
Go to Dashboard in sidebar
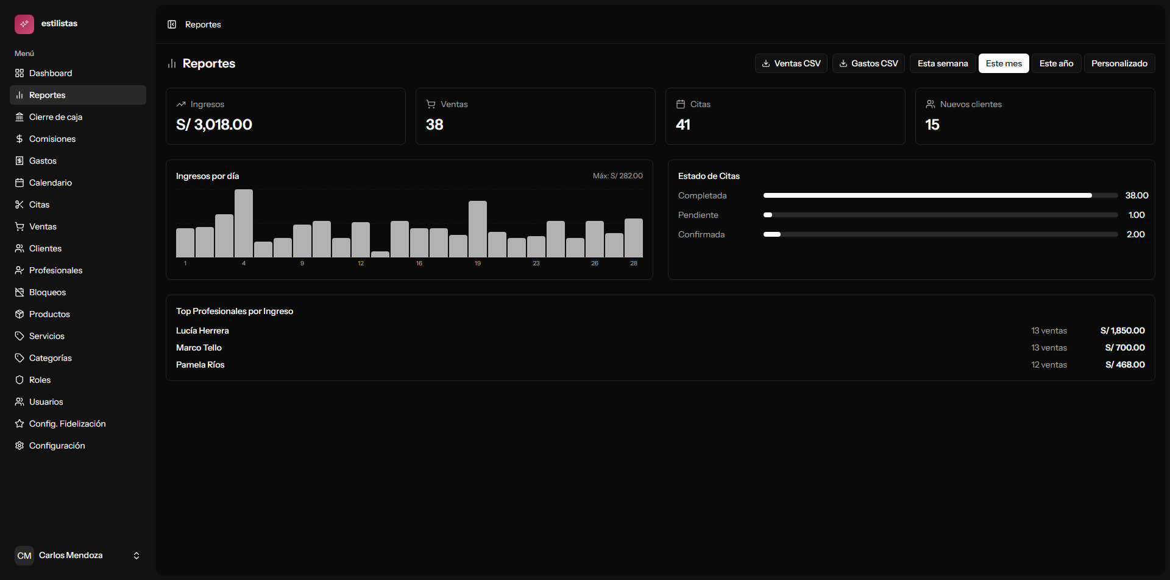(x=51, y=73)
